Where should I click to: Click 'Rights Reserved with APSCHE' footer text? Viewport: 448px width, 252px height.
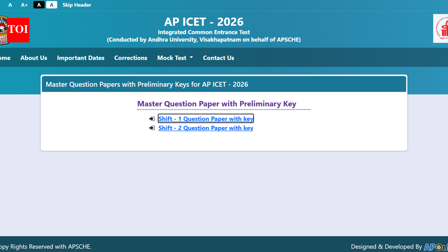(45, 247)
